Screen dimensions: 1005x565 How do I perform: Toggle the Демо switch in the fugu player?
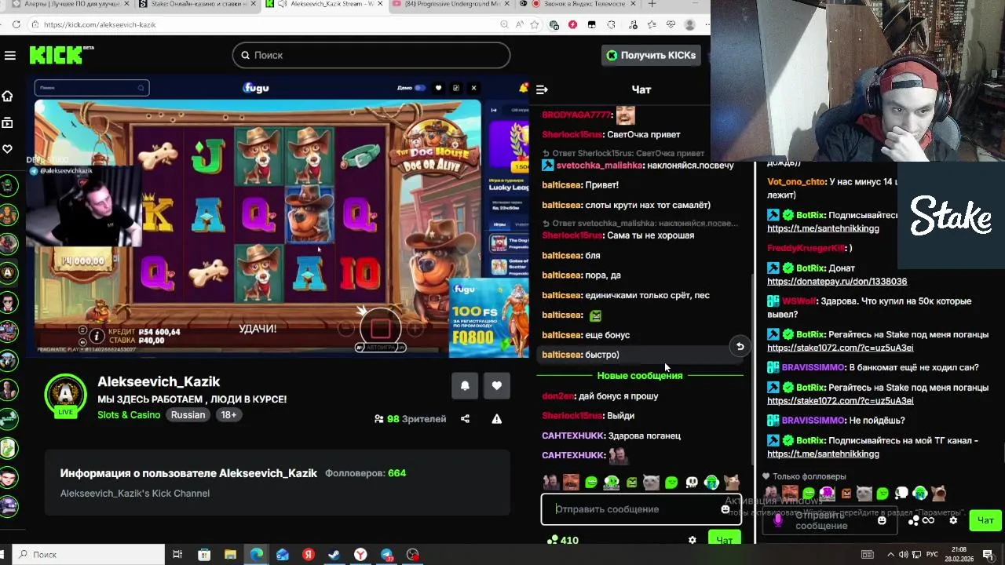pyautogui.click(x=420, y=88)
